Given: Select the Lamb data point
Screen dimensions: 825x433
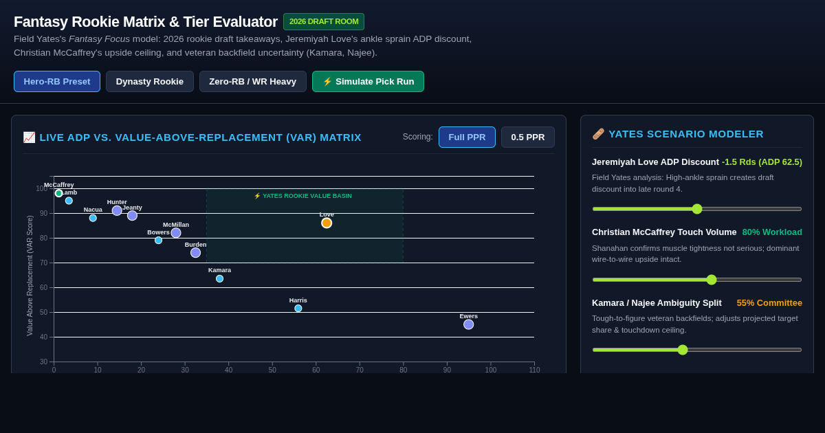Looking at the screenshot, I should pos(69,201).
